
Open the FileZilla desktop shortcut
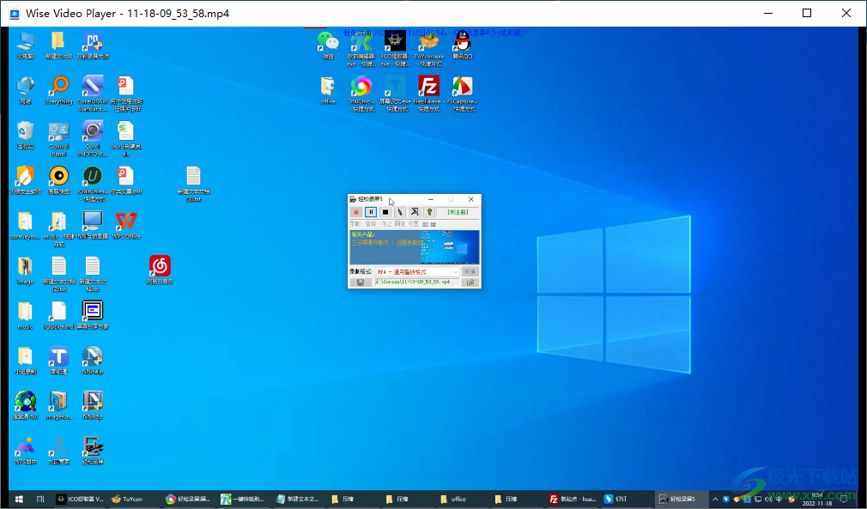(428, 86)
